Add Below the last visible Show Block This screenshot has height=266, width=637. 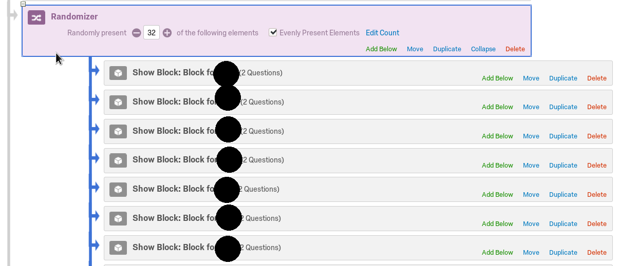click(x=497, y=253)
